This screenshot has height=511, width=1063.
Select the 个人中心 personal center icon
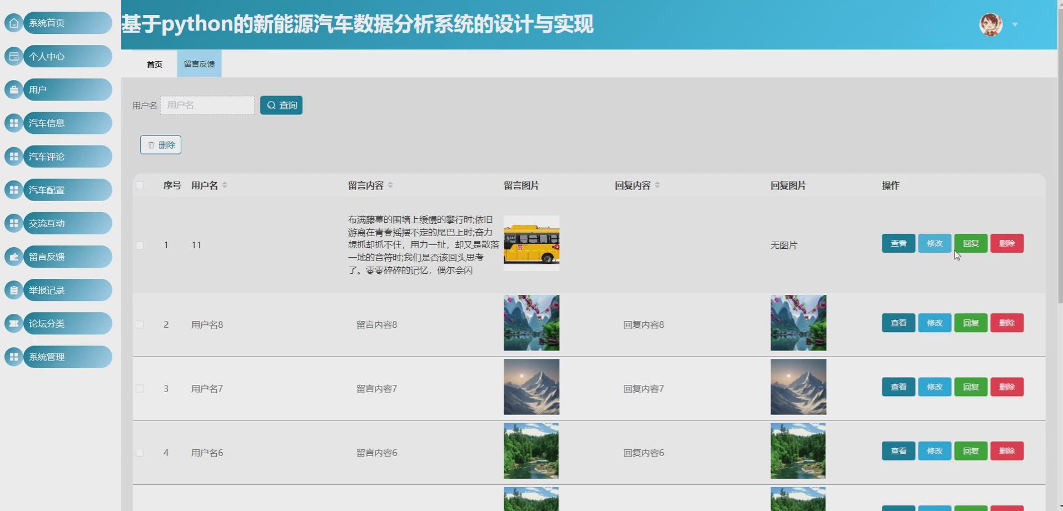pos(13,56)
